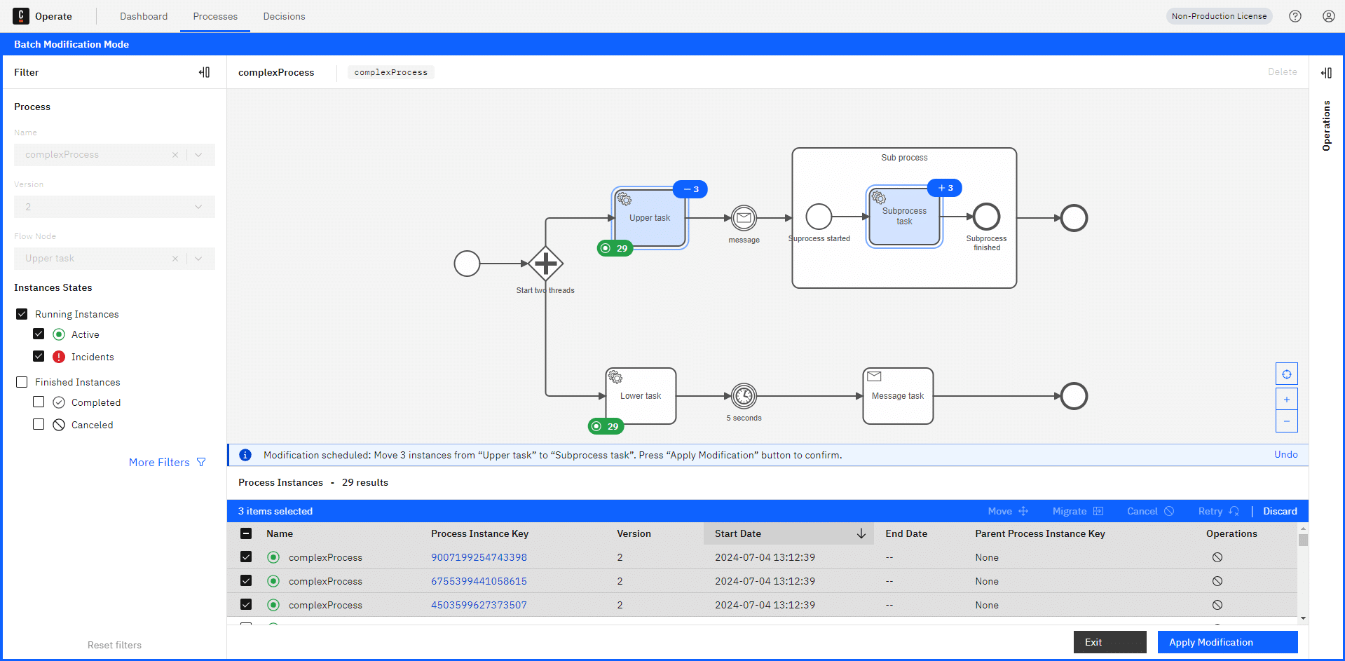
Task: Click the Apply Modification button
Action: [x=1227, y=642]
